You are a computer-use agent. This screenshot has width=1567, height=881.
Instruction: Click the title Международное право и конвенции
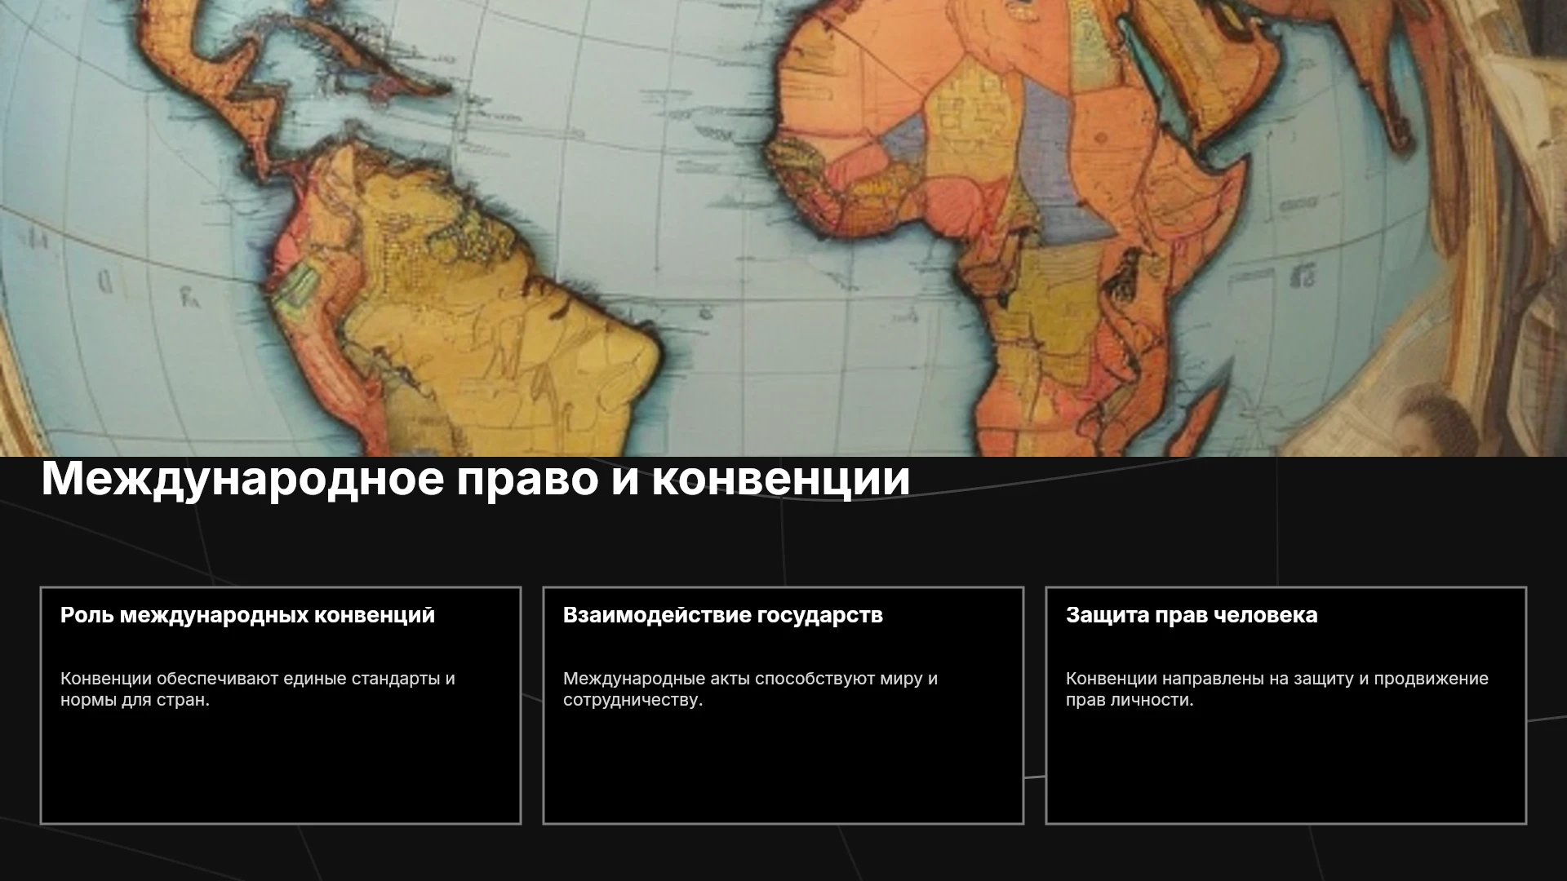point(476,479)
